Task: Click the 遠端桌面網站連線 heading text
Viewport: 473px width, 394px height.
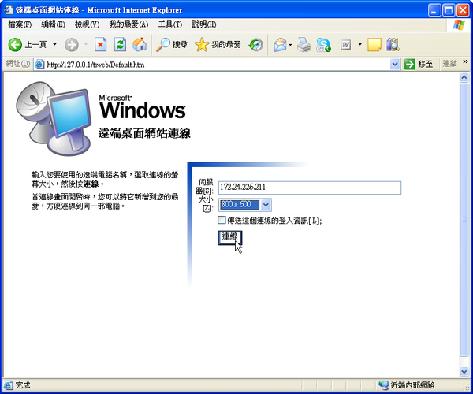Action: 144,133
